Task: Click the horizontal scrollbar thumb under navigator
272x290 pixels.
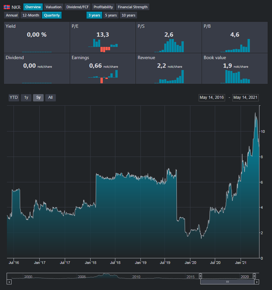Action: click(227, 282)
